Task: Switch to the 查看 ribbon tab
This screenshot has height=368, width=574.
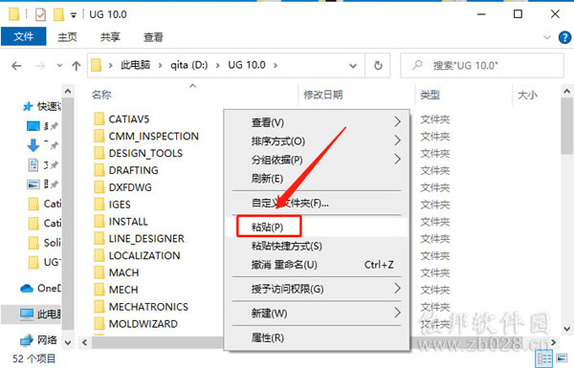Action: point(153,37)
